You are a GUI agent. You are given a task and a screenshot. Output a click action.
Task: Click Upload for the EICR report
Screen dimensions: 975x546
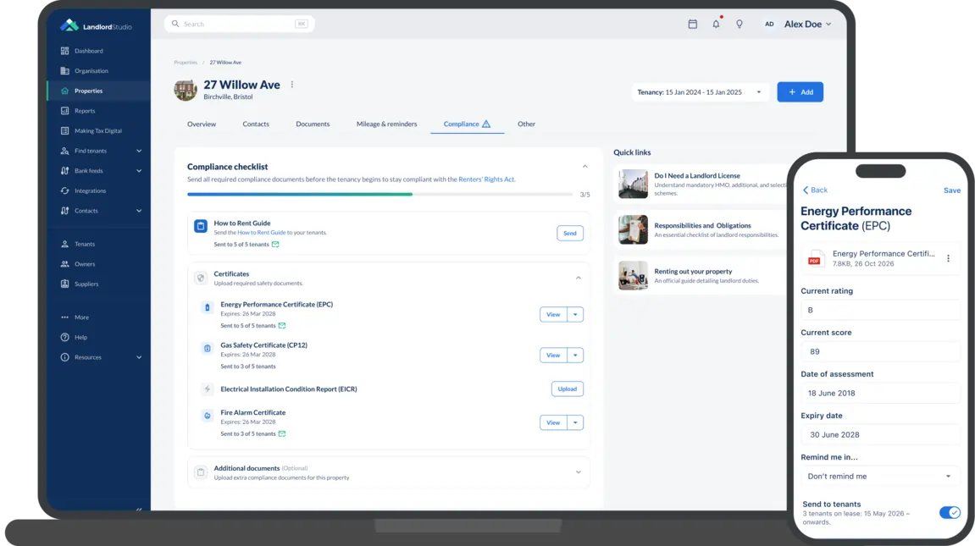567,389
